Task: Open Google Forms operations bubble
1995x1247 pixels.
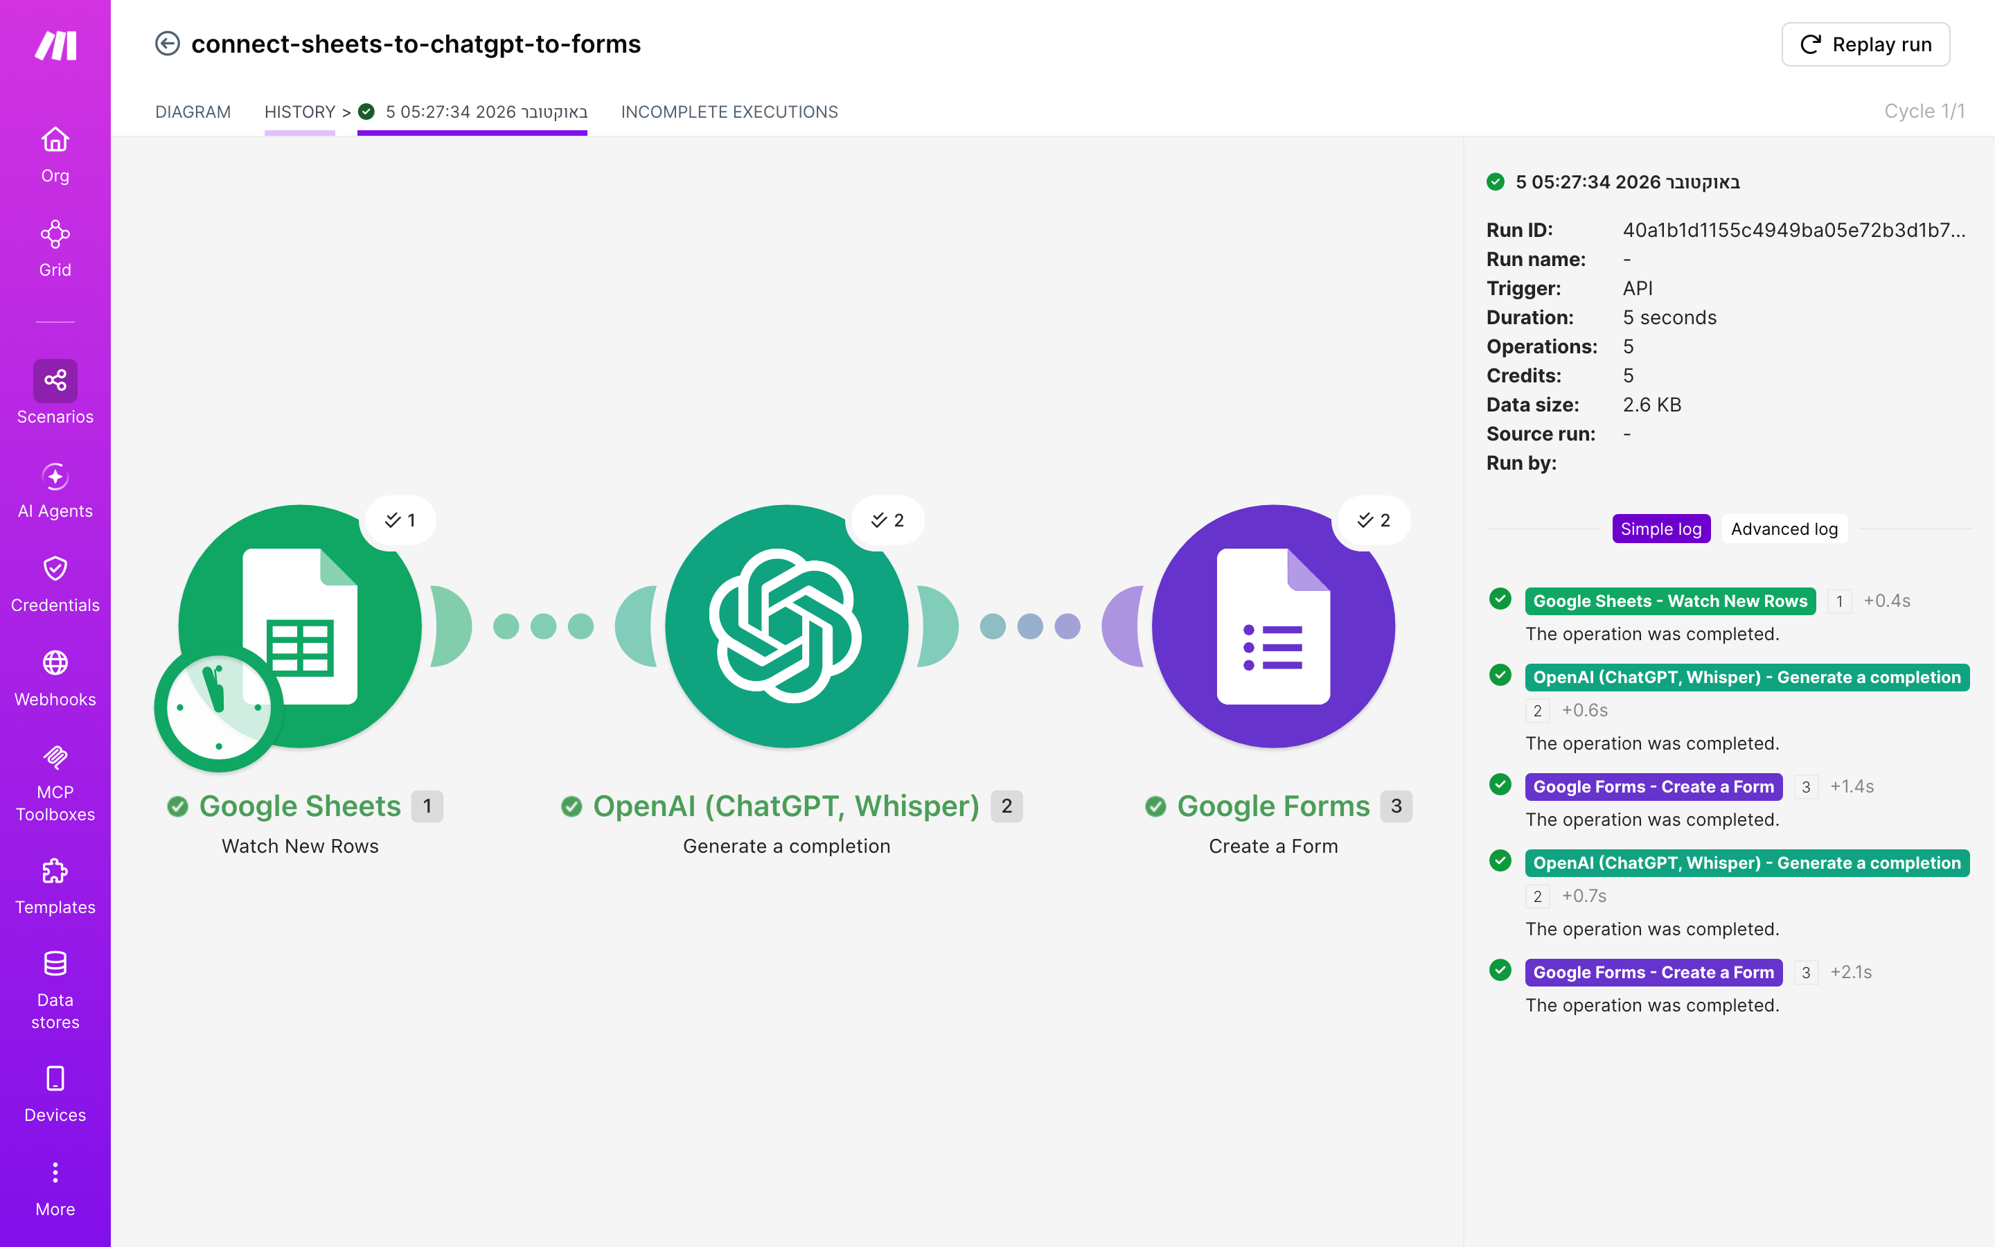Action: point(1374,520)
